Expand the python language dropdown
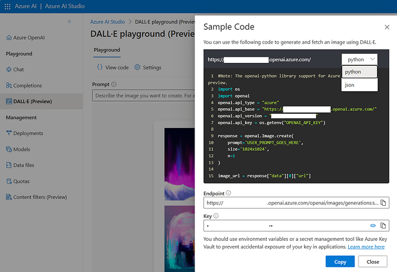Viewport: 397px width, 272px height. tap(360, 59)
